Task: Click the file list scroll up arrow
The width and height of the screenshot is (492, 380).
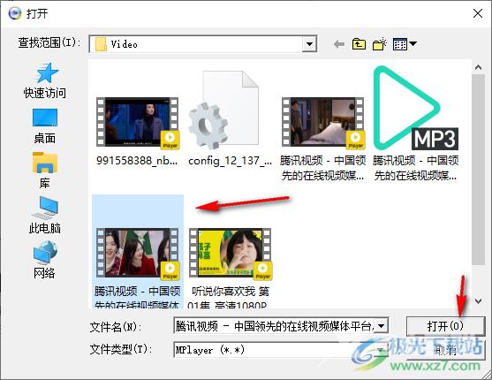Action: [478, 67]
